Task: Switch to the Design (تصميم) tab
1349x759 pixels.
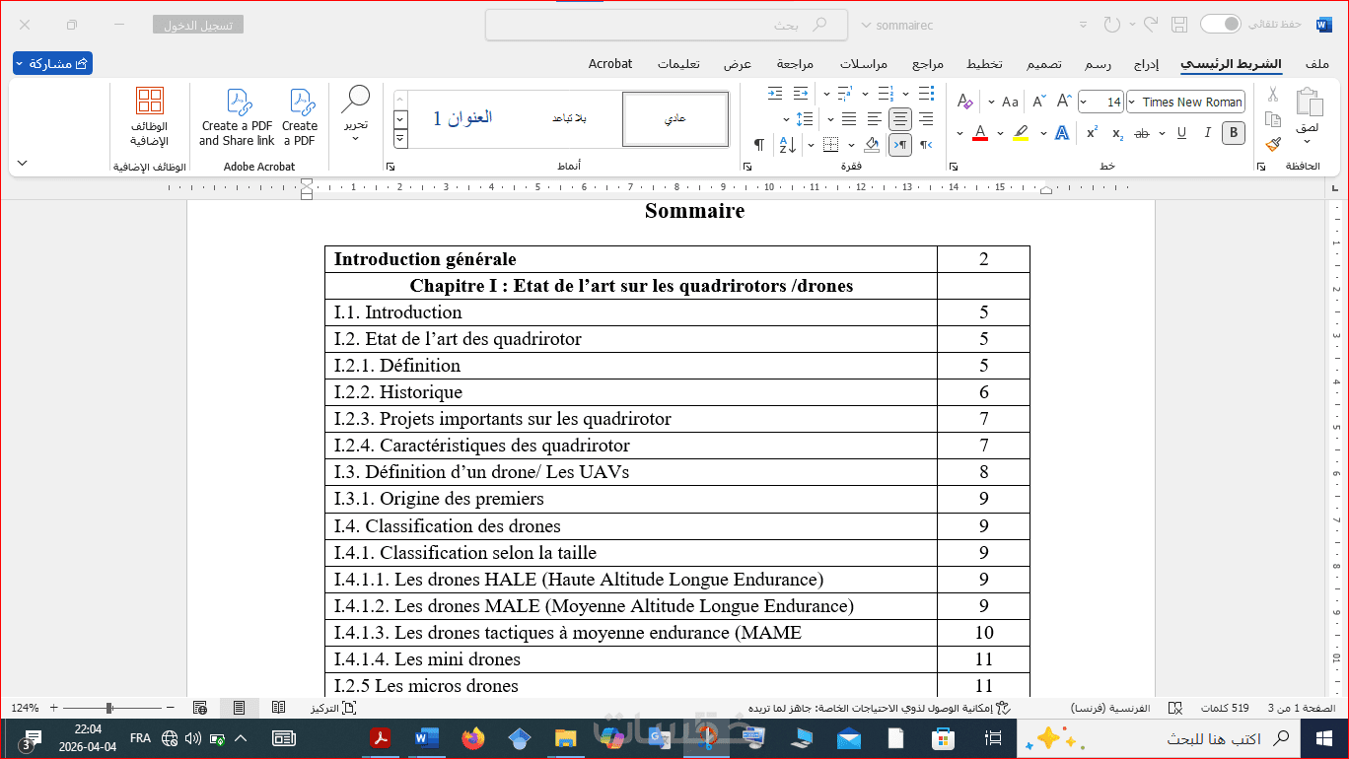Action: (x=1044, y=64)
